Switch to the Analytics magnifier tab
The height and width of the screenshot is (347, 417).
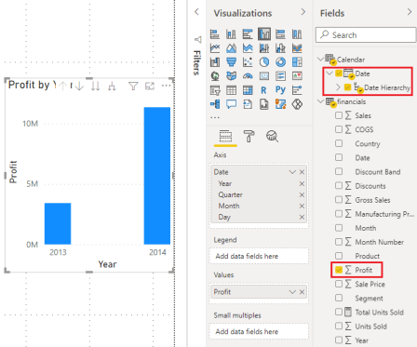[x=272, y=136]
